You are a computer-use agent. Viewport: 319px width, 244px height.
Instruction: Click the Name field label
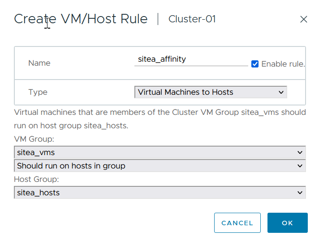pos(39,63)
